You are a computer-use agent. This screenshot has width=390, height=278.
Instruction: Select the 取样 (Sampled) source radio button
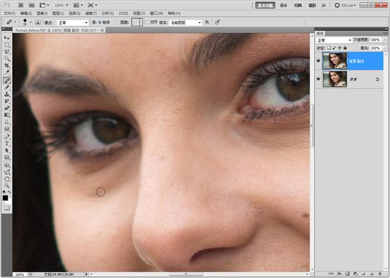[x=100, y=23]
